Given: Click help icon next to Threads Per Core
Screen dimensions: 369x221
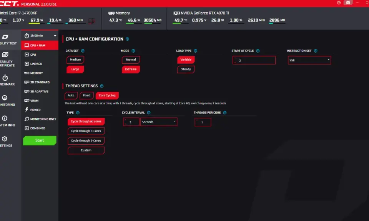Looking at the screenshot, I should pos(225,112).
